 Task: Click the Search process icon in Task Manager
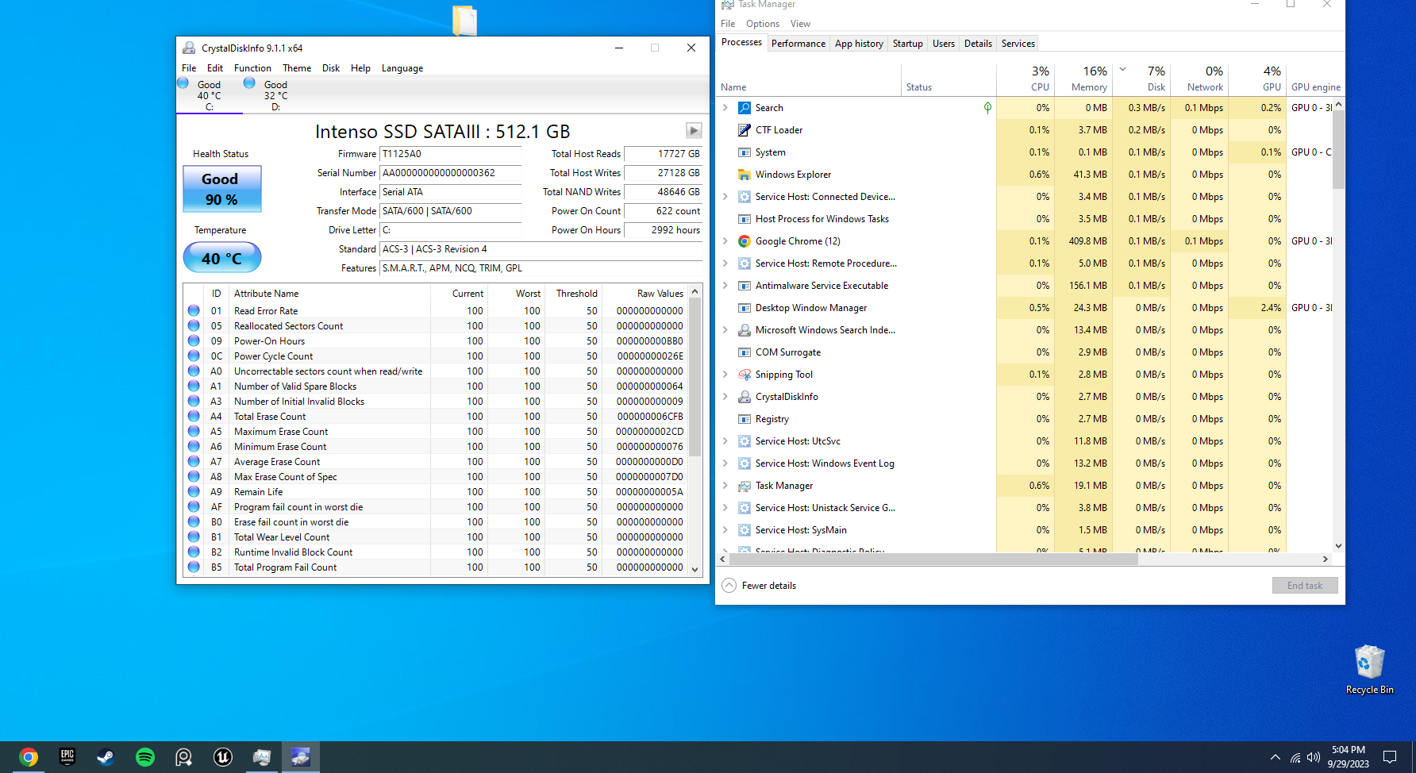click(x=745, y=108)
